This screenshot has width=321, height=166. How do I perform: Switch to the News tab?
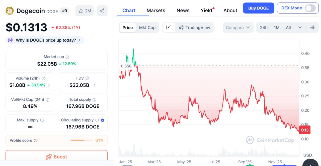click(x=183, y=11)
